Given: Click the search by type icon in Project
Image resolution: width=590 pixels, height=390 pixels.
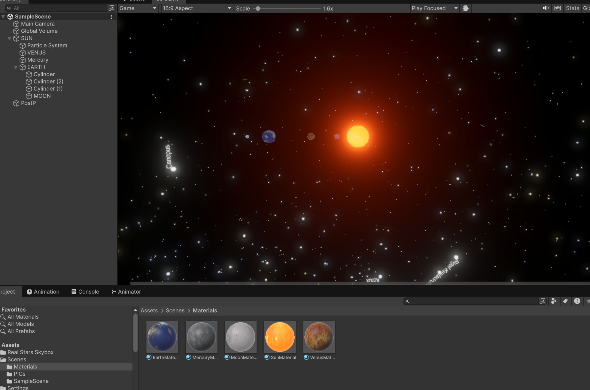Looking at the screenshot, I should coord(554,301).
